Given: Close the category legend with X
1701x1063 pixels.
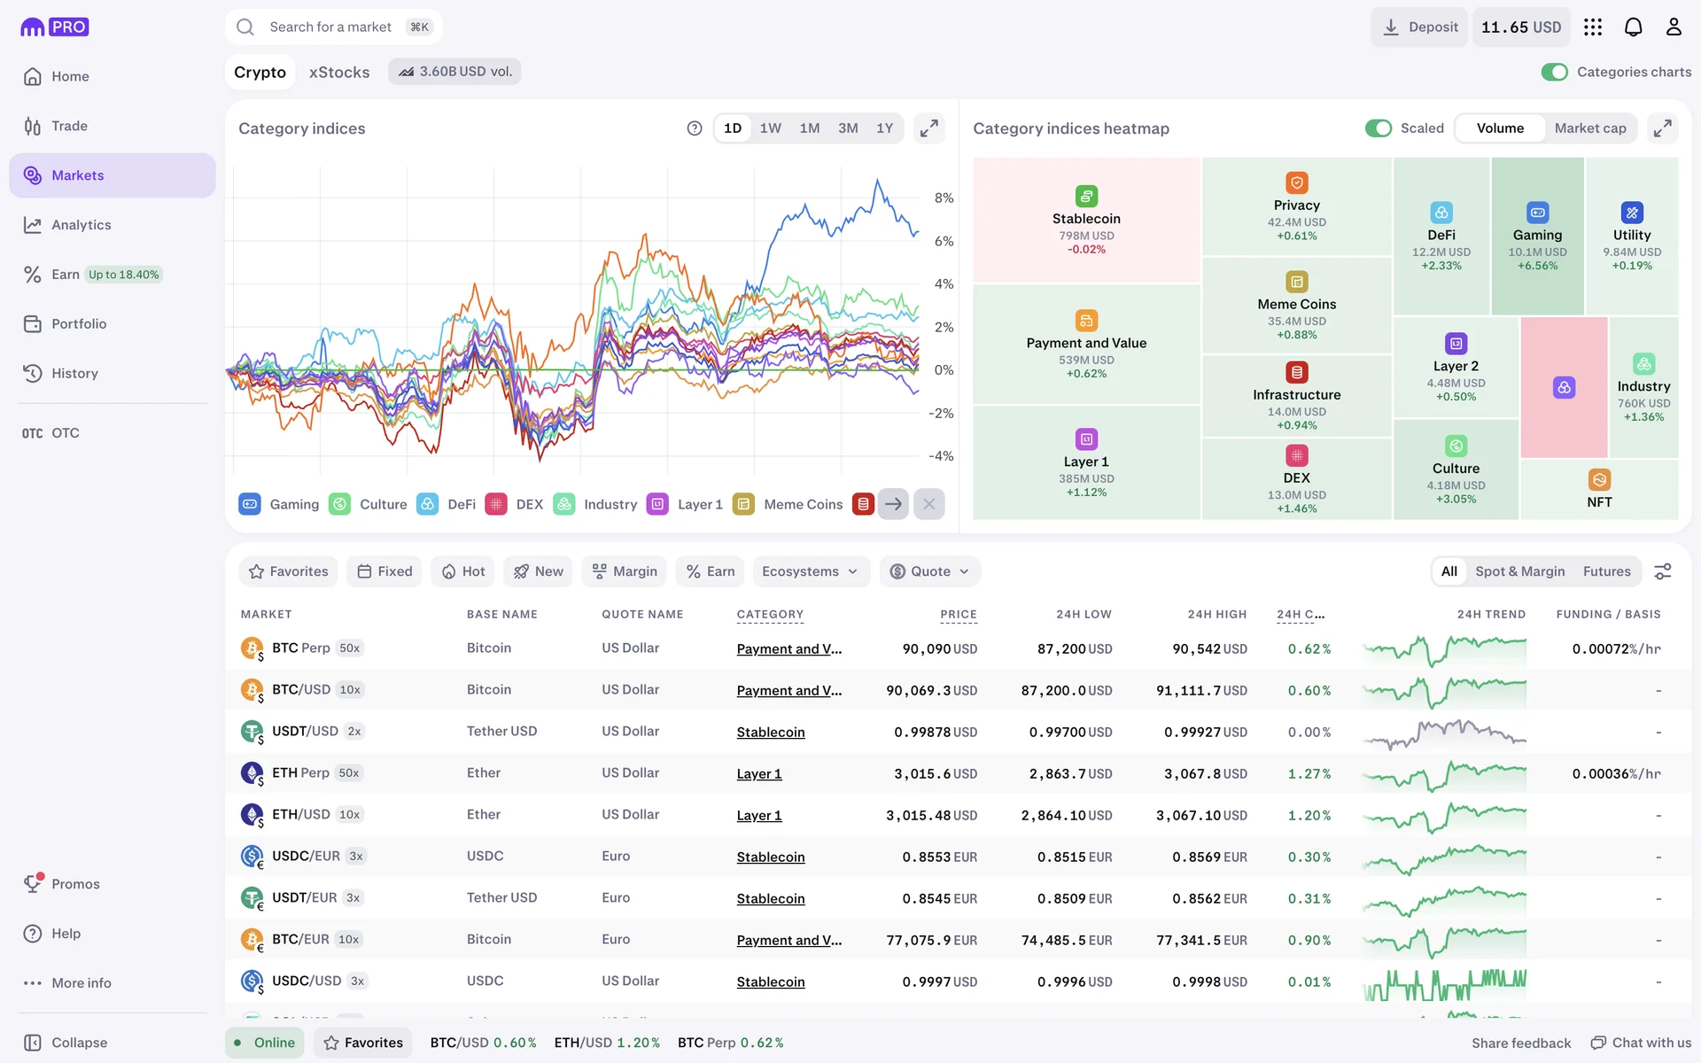Looking at the screenshot, I should pos(928,504).
